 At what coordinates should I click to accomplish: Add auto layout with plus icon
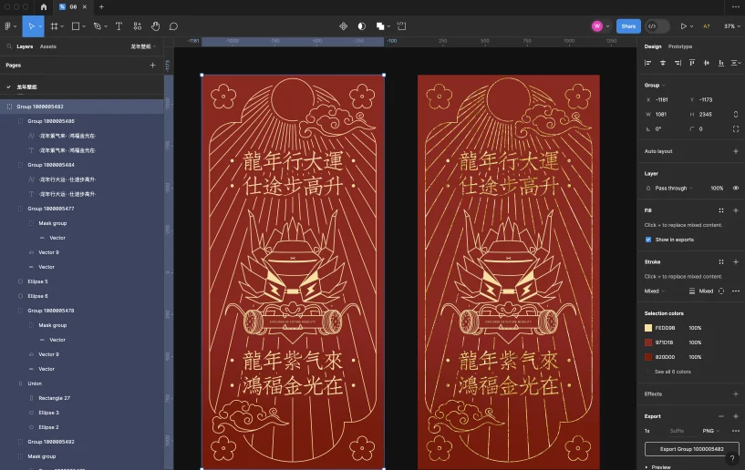pos(735,151)
